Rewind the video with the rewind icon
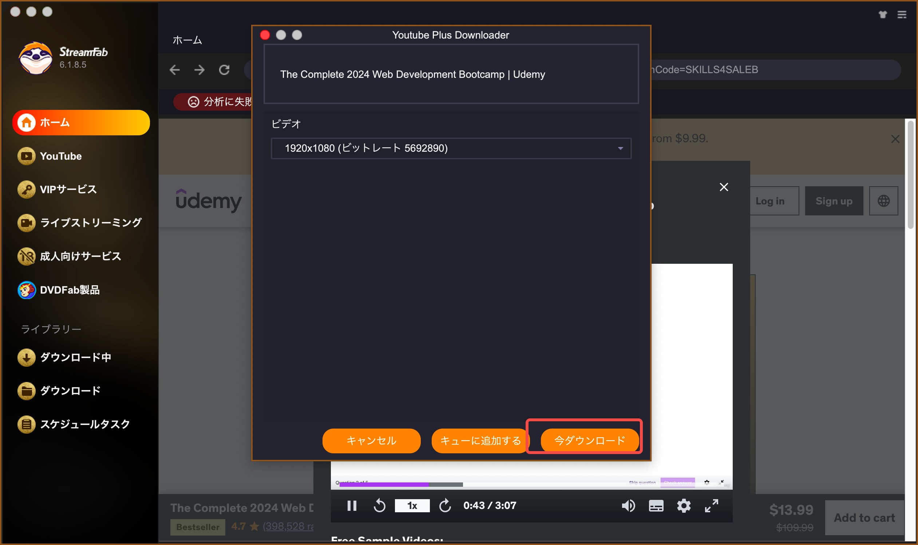 [380, 506]
